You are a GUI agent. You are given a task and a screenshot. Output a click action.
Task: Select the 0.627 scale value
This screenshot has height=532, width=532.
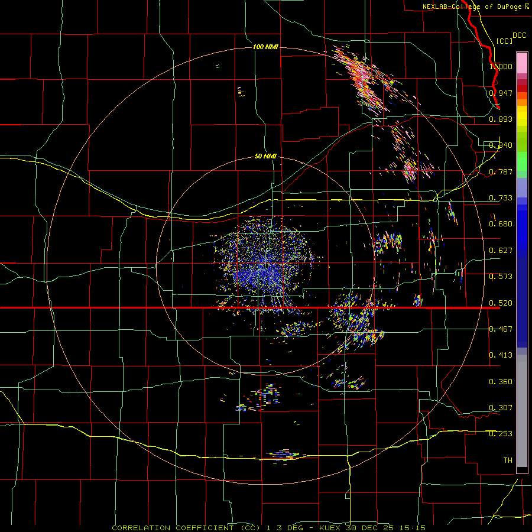501,251
